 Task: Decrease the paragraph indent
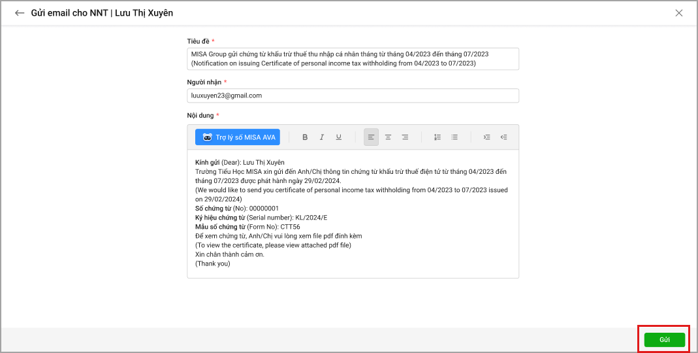[x=503, y=137]
